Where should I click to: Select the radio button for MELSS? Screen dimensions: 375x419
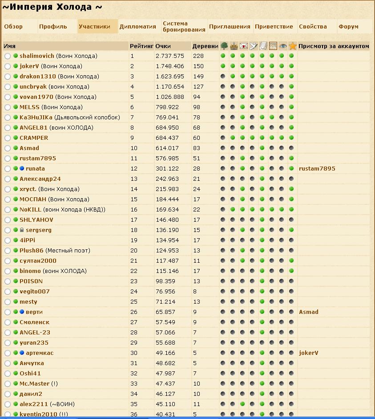[x=8, y=107]
